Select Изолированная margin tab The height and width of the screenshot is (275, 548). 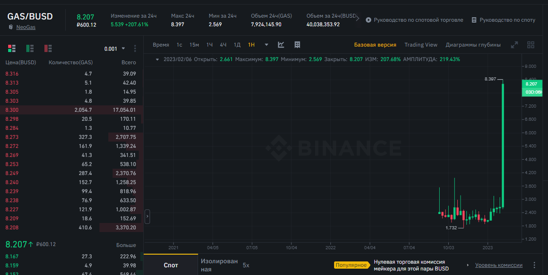tap(219, 265)
